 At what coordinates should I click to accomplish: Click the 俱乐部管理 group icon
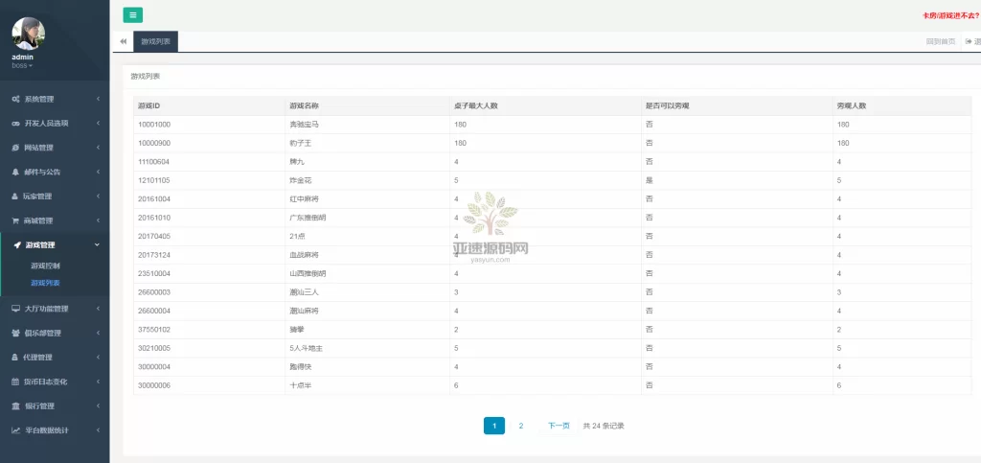(x=15, y=333)
